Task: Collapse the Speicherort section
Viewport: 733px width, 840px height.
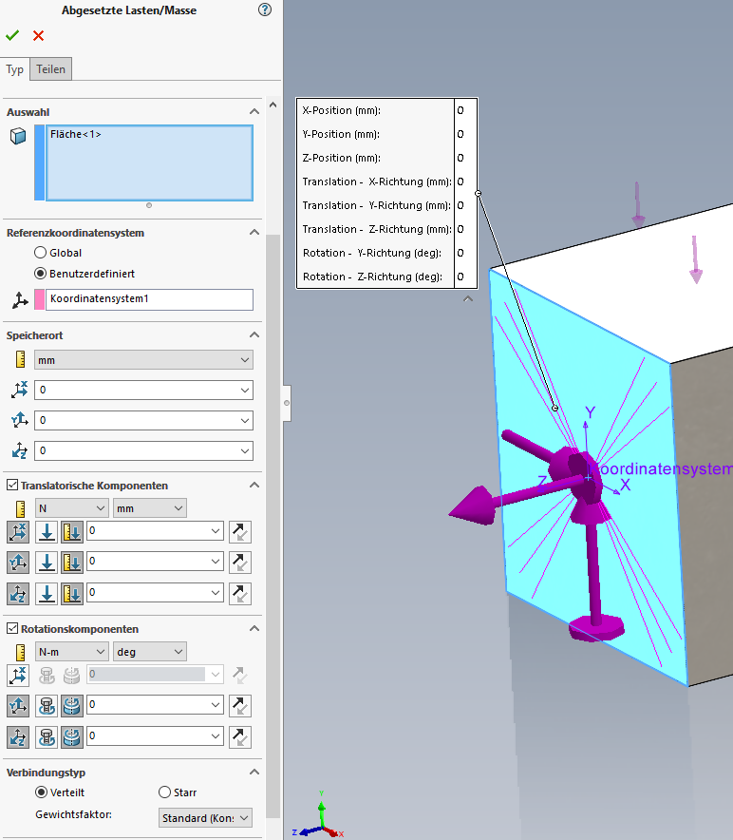Action: point(254,335)
